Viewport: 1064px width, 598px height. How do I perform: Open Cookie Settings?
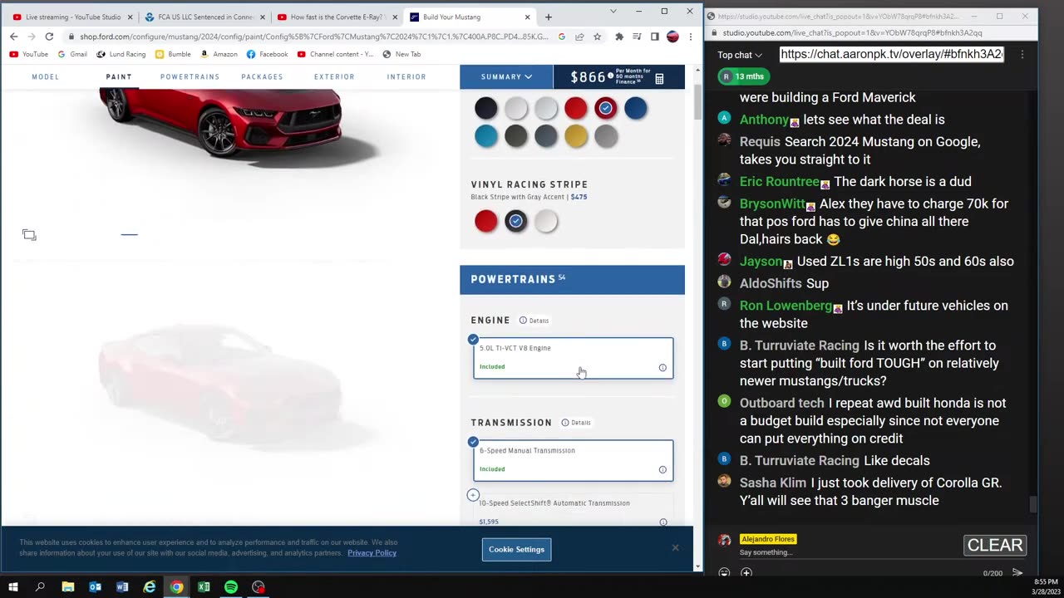coord(516,550)
